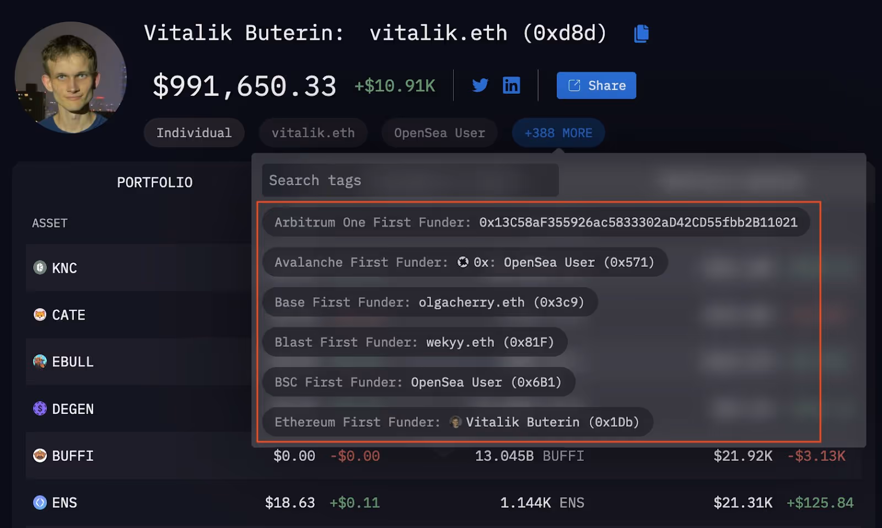Screen dimensions: 882x528
Task: Open the Base First Funder olgacherry.eth tag
Action: tap(429, 302)
